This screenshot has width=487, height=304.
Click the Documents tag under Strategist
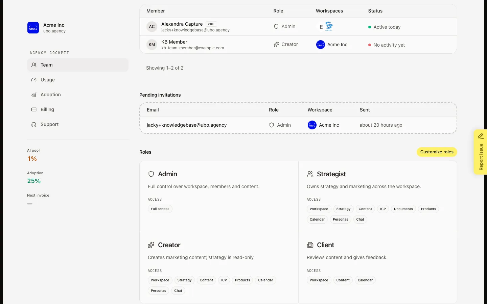pos(403,209)
